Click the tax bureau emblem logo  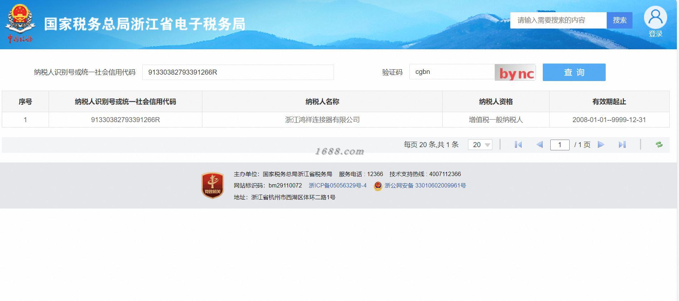click(20, 24)
